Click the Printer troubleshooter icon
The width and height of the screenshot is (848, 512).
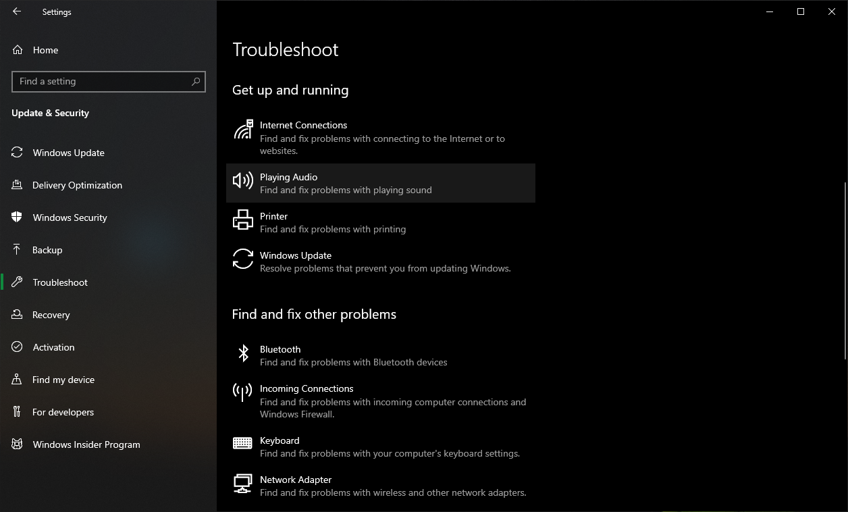pos(243,220)
